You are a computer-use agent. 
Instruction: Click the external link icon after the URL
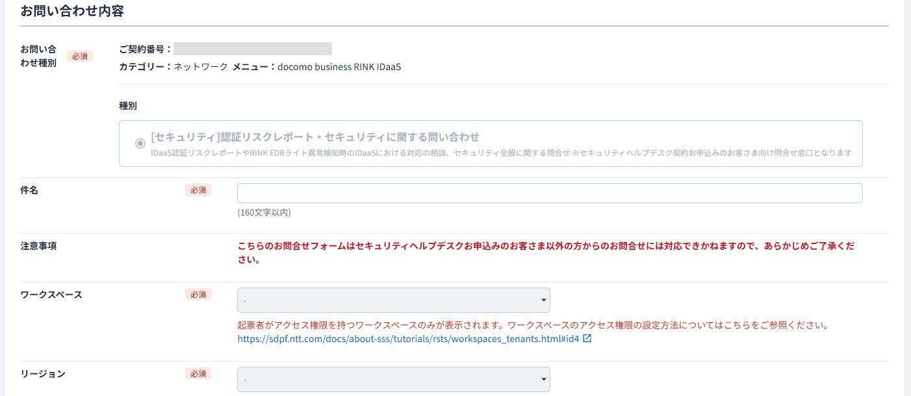pos(587,338)
